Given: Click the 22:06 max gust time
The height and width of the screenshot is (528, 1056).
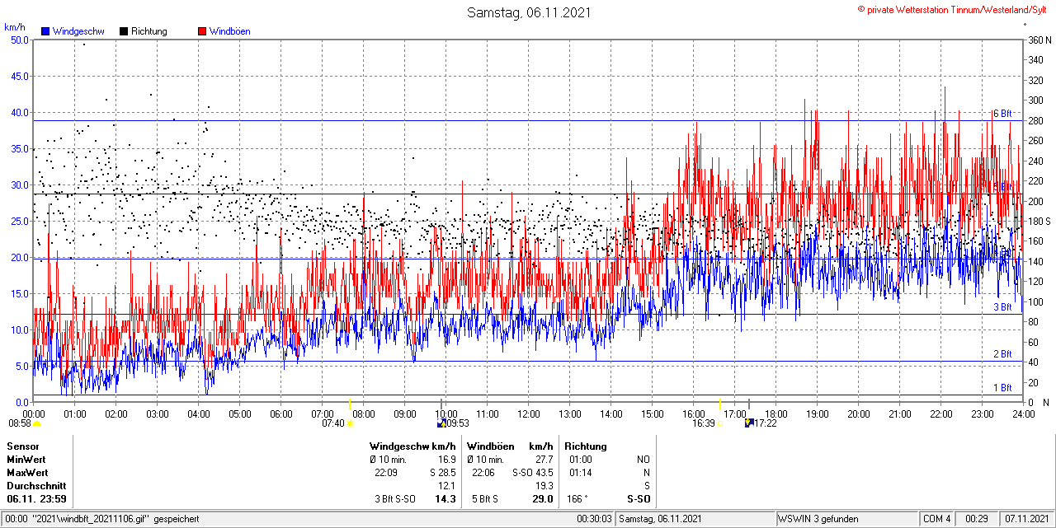Looking at the screenshot, I should [x=483, y=473].
